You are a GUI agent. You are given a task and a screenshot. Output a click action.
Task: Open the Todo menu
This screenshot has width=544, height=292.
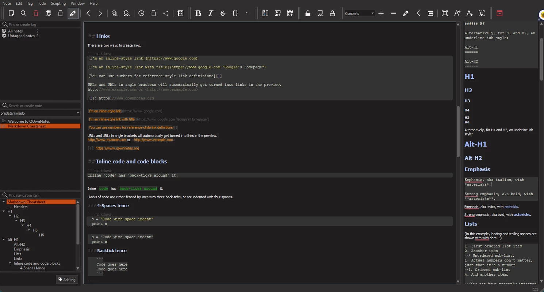point(42,3)
